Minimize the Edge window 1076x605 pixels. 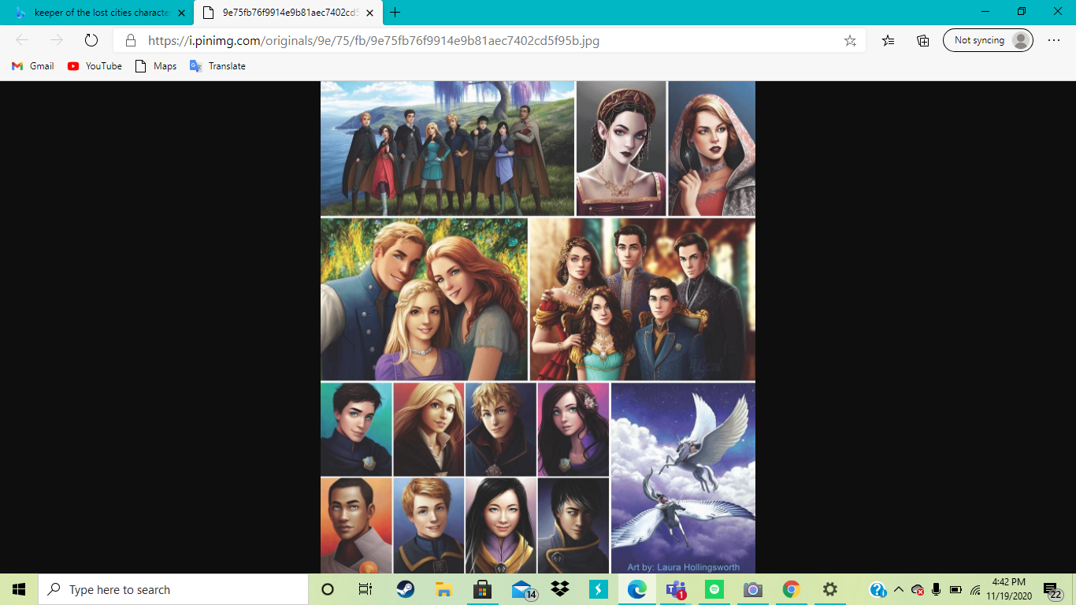click(x=985, y=12)
